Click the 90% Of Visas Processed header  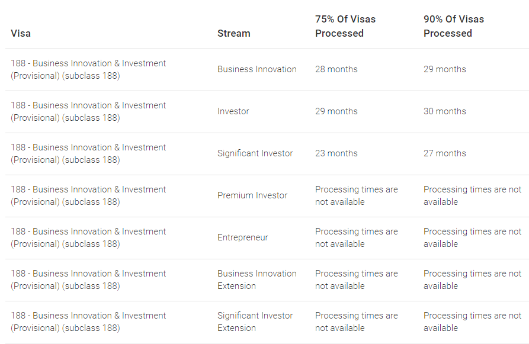click(x=454, y=26)
